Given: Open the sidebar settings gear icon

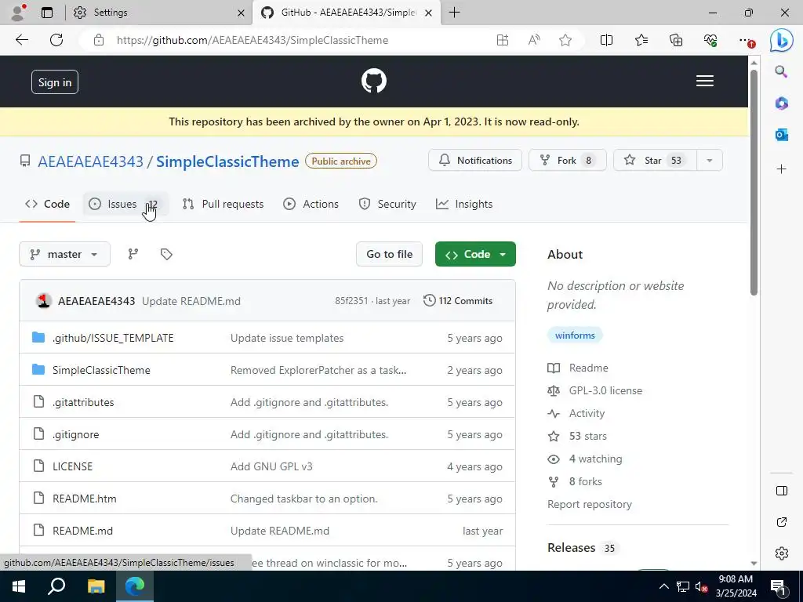Looking at the screenshot, I should pyautogui.click(x=782, y=553).
